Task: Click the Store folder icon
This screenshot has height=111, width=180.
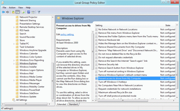Action: (17, 40)
